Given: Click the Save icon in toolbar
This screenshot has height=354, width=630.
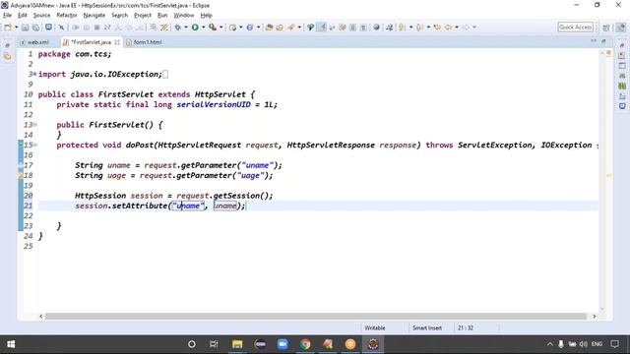Looking at the screenshot, I should tap(26, 28).
